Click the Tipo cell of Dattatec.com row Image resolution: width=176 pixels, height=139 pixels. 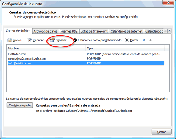[124, 54]
